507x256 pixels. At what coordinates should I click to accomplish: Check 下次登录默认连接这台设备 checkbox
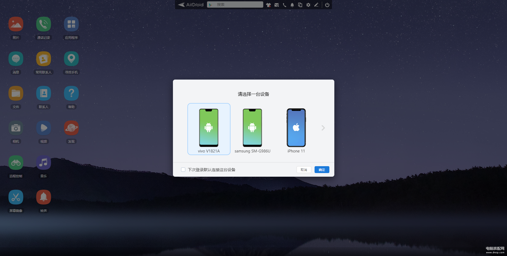pos(183,170)
